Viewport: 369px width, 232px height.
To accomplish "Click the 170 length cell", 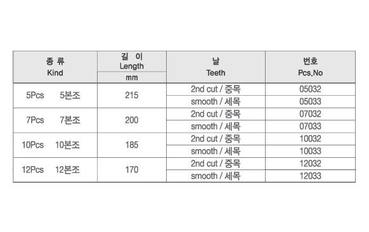I will pyautogui.click(x=131, y=170).
